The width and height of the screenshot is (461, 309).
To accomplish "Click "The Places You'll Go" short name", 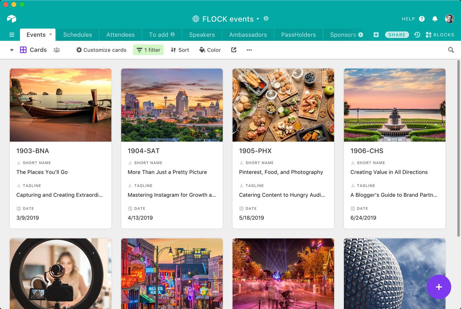I will coord(42,172).
